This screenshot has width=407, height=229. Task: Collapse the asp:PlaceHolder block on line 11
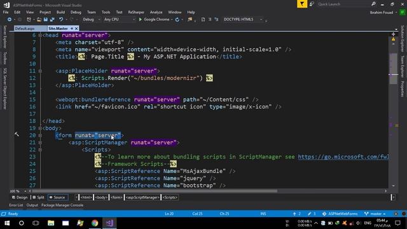(x=40, y=71)
